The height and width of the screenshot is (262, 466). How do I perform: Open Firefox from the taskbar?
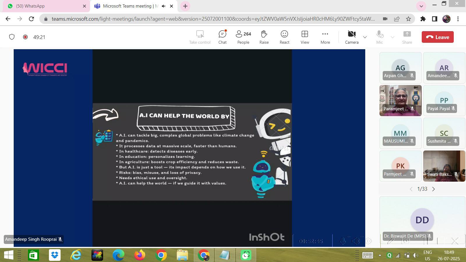coord(140,255)
